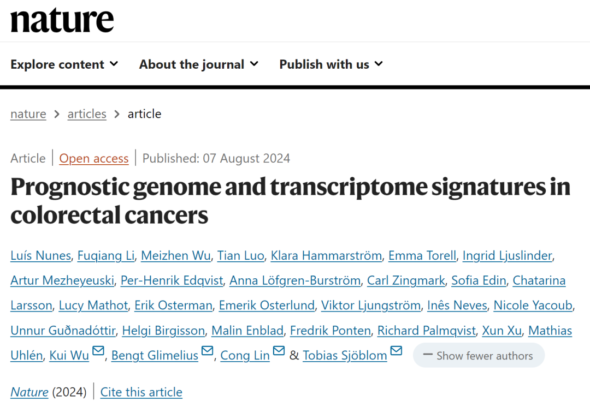Open the About the journal dropdown
This screenshot has height=407, width=590.
(x=199, y=64)
